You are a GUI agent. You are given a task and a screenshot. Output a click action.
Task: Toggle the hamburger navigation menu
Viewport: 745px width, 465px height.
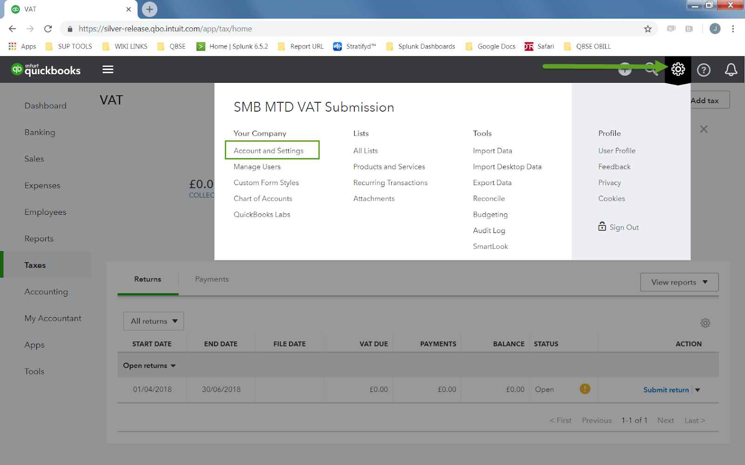tap(108, 69)
